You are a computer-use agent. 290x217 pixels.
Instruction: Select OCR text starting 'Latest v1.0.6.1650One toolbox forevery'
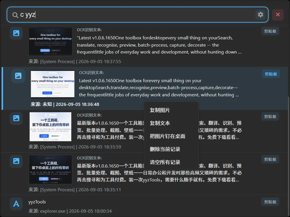tap(159, 88)
